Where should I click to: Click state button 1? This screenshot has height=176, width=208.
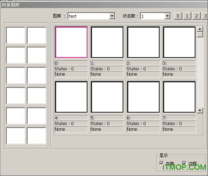187,16
